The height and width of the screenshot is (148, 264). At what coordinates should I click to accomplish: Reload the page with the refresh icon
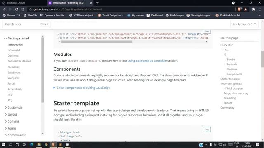pyautogui.click(x=16, y=9)
